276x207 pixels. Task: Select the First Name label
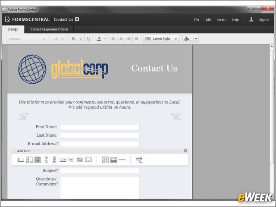click(46, 127)
